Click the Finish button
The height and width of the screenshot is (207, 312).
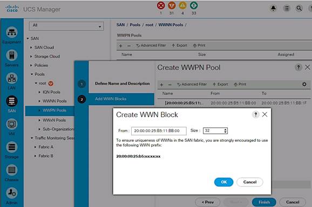click(264, 202)
